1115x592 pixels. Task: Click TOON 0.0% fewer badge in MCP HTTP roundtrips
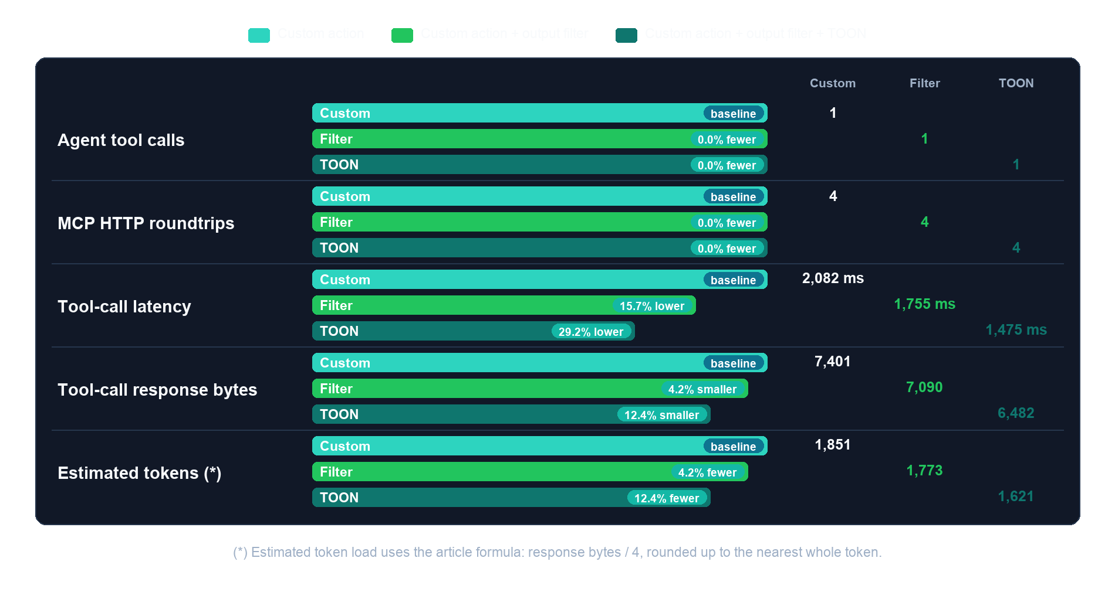click(727, 249)
